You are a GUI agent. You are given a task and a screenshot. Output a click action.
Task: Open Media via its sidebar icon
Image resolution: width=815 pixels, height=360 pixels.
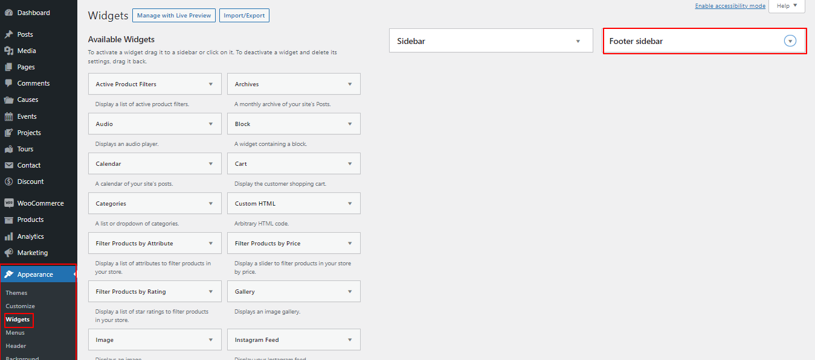click(x=8, y=51)
